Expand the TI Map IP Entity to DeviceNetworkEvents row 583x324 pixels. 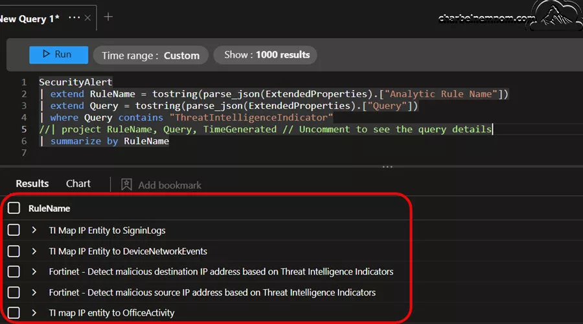(x=34, y=251)
